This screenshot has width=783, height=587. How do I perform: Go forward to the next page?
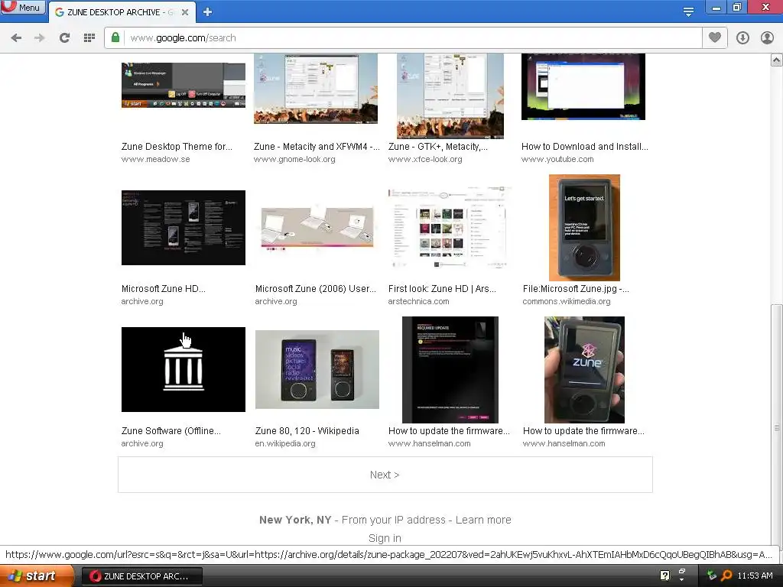tap(40, 38)
